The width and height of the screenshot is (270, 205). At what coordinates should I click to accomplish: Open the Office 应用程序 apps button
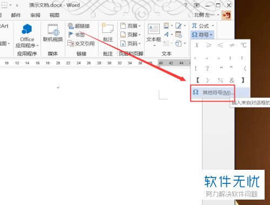27,36
